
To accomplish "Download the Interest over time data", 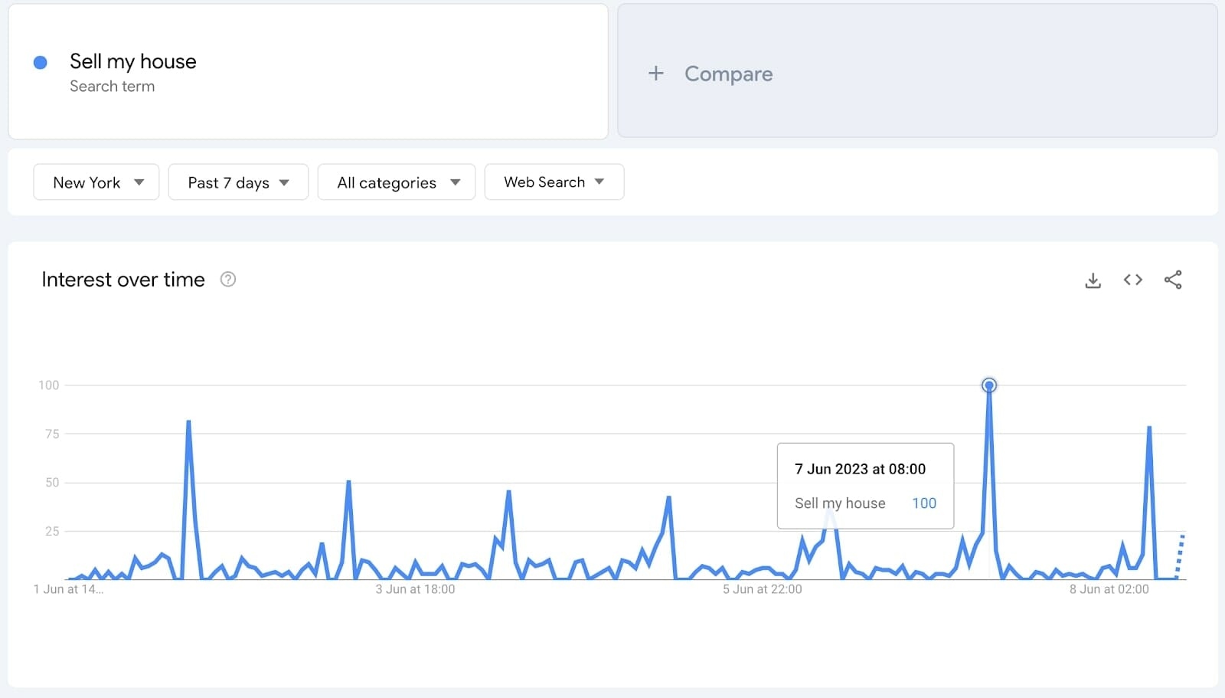I will click(x=1093, y=280).
